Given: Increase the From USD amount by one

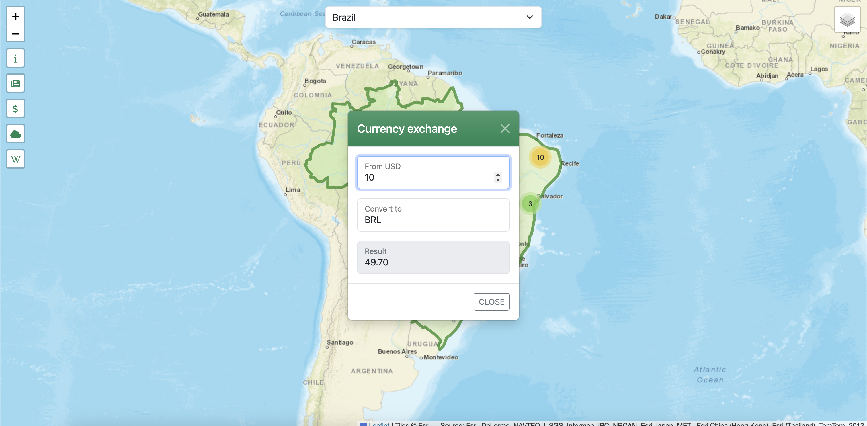Looking at the screenshot, I should pos(498,174).
